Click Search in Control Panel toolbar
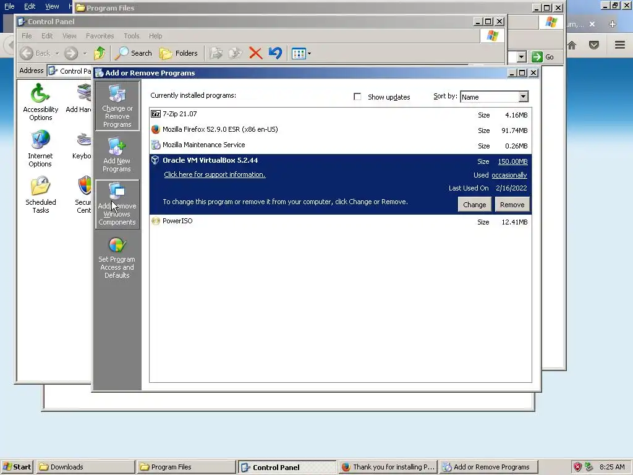The image size is (633, 475). [134, 53]
